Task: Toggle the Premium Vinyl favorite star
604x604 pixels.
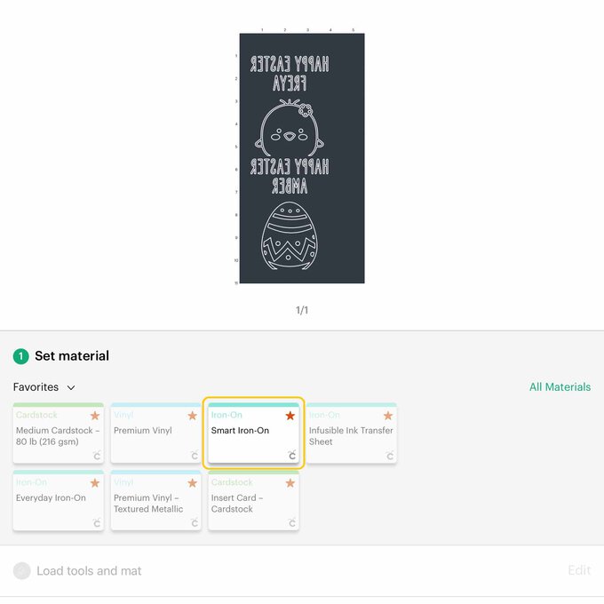Action: pos(193,416)
